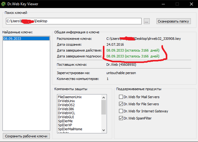Click creation date value 24.07.2016
The height and width of the screenshot is (142, 198).
coord(115,44)
